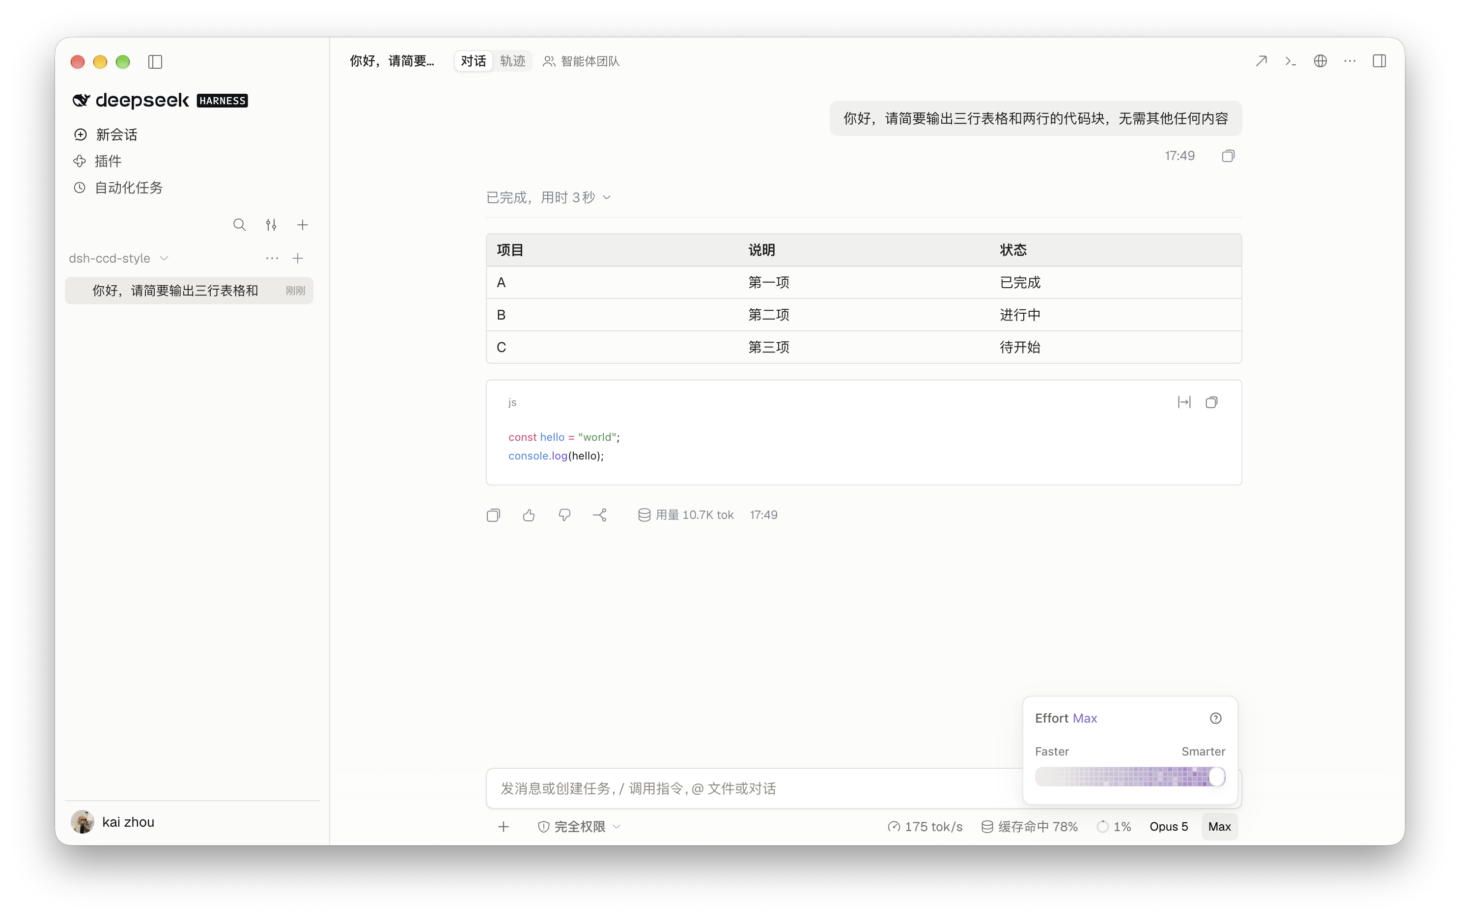The image size is (1460, 918).
Task: Click the globe icon in header
Action: pyautogui.click(x=1320, y=61)
